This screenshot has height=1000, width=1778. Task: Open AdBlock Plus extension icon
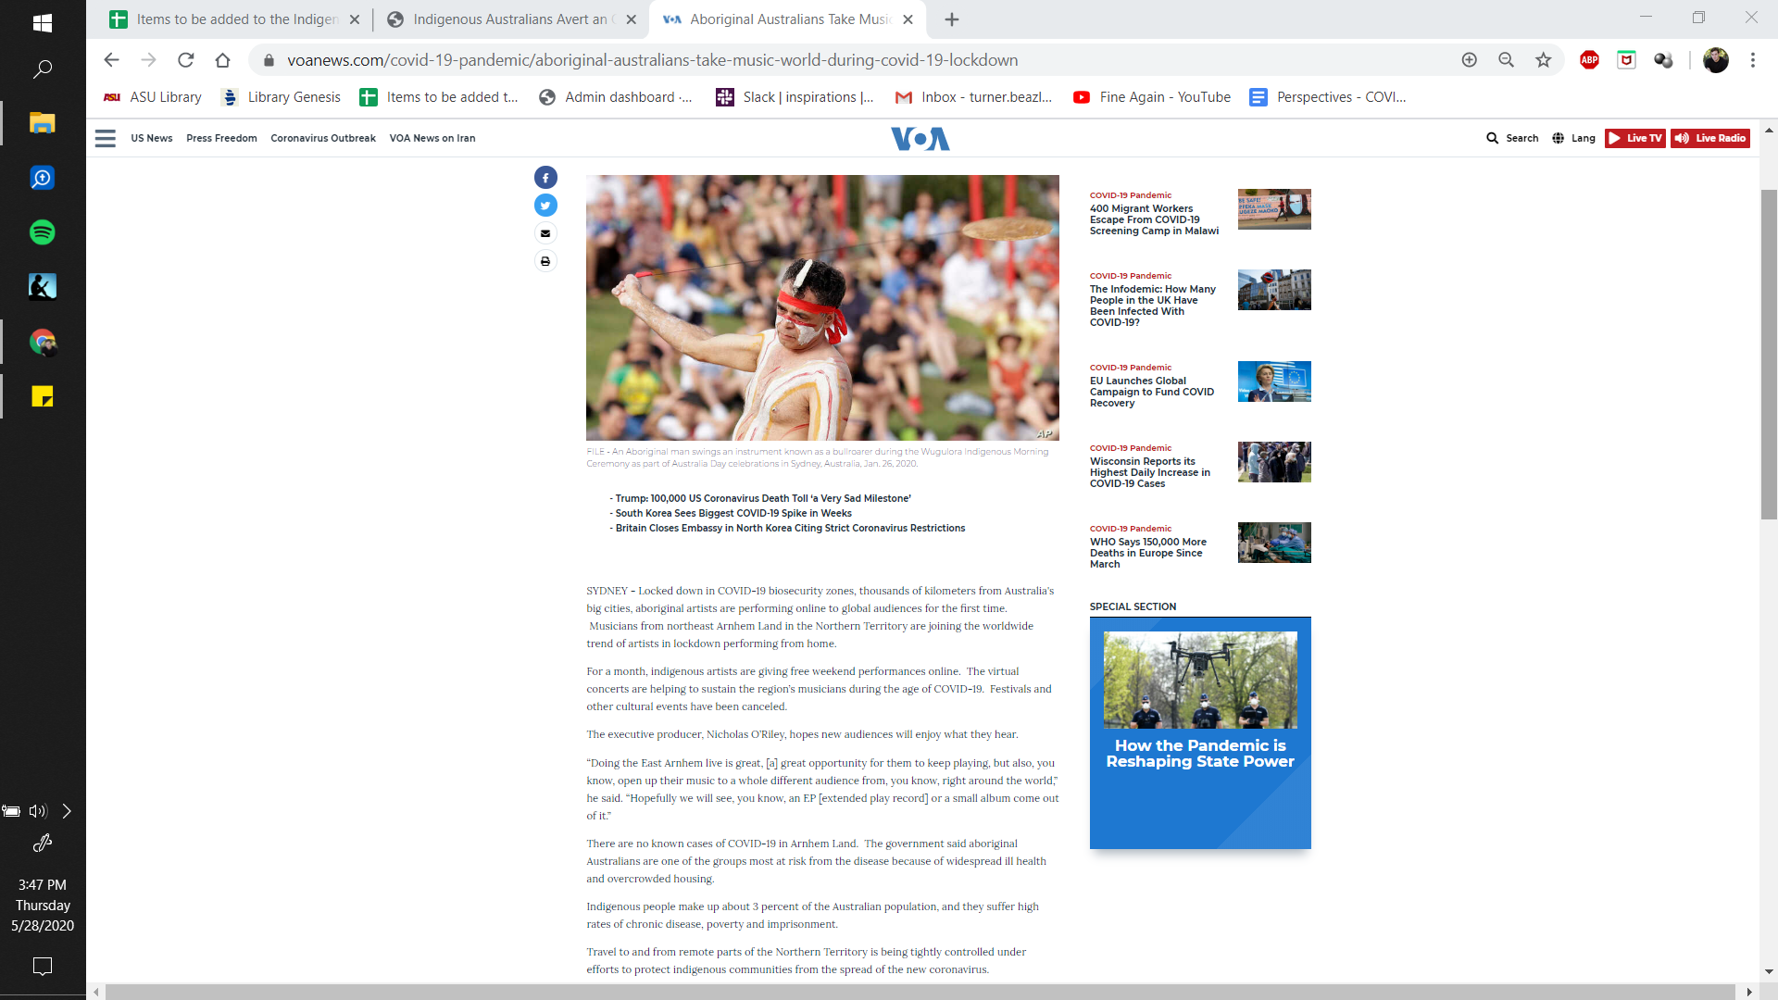tap(1589, 60)
